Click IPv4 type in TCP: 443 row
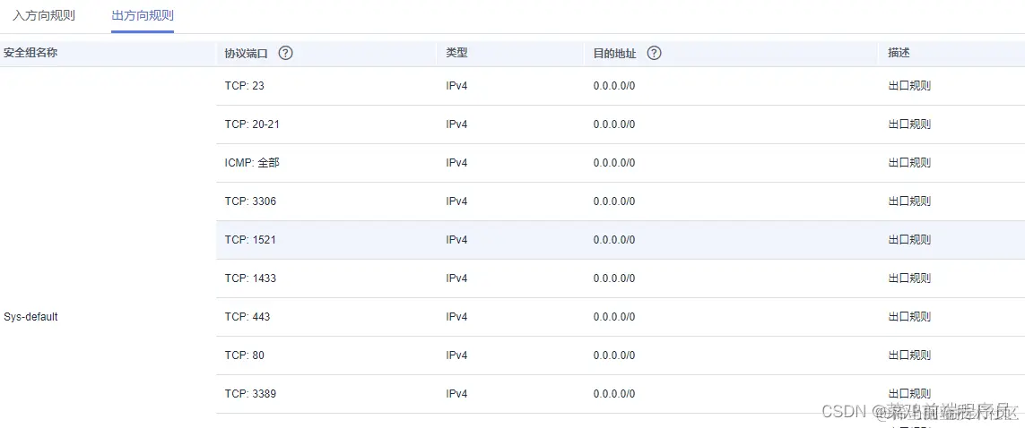 [x=457, y=316]
